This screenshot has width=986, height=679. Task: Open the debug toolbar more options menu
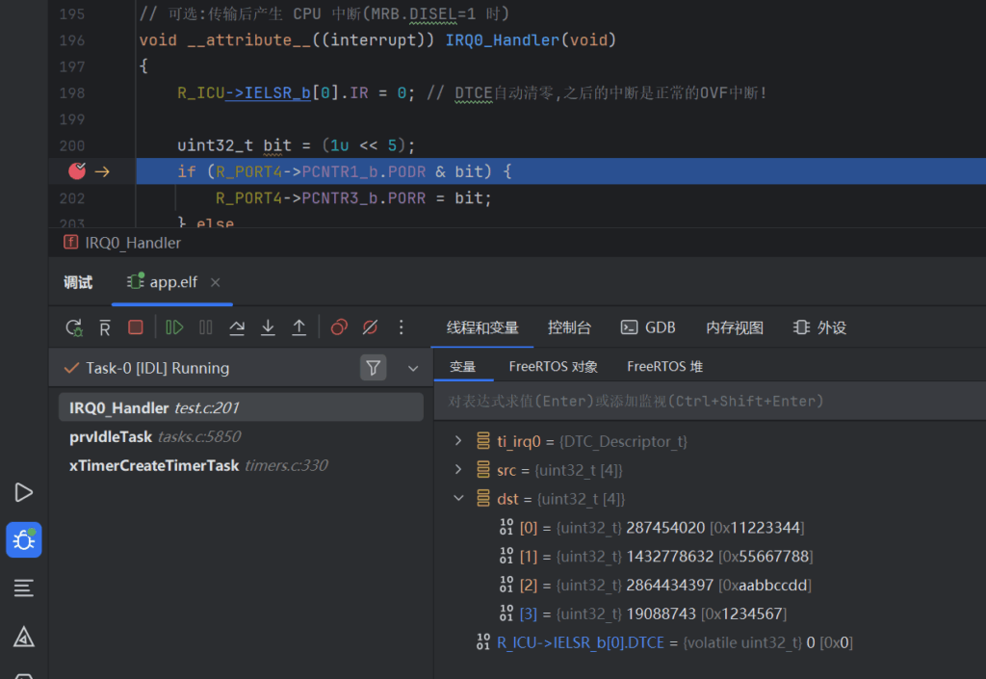point(402,327)
